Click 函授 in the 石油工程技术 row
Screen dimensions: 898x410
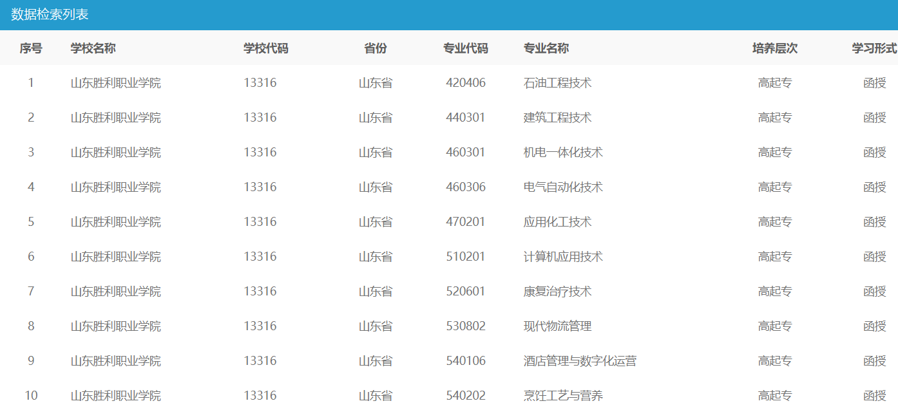pyautogui.click(x=875, y=83)
